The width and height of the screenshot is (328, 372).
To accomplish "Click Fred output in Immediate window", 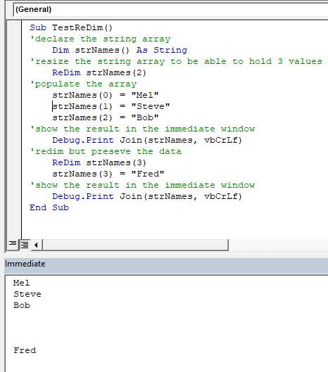I will (x=25, y=350).
